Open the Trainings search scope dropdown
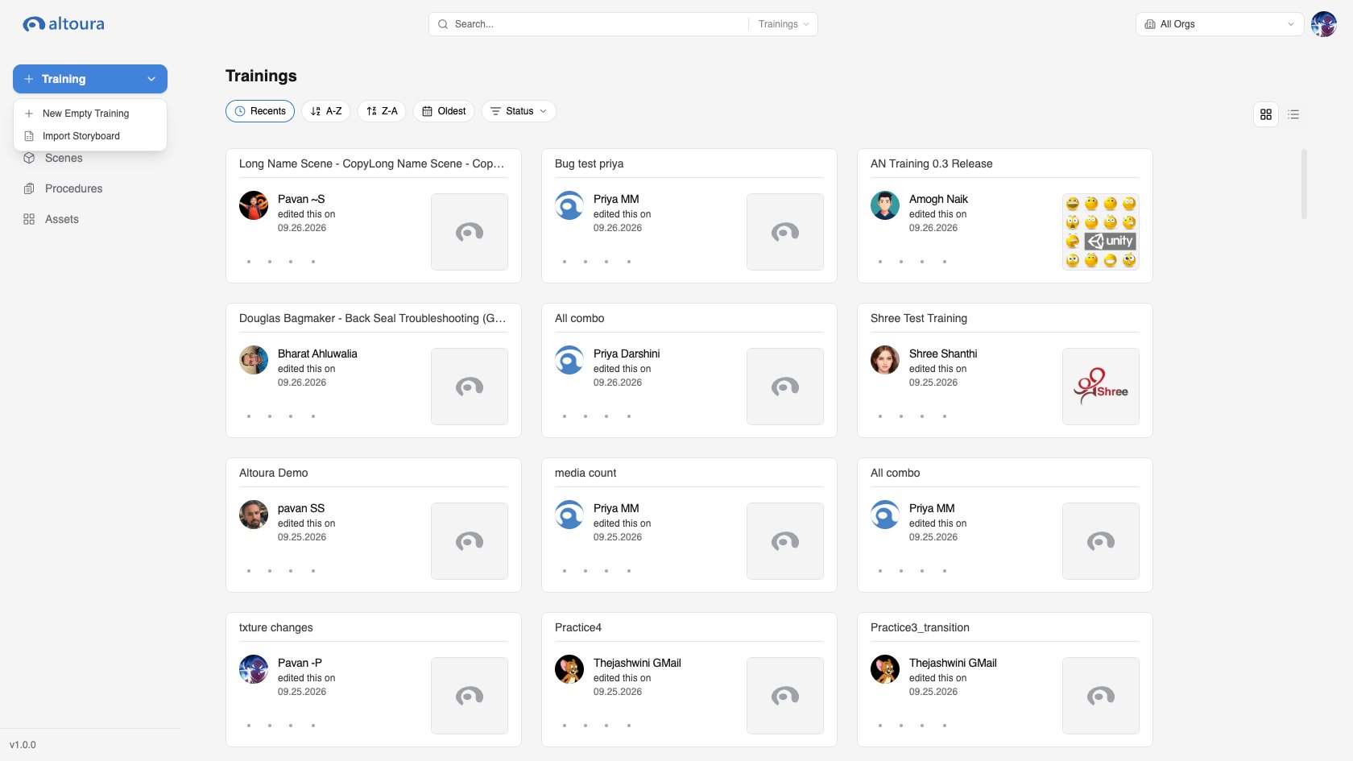Screen dimensions: 1353x761 click(783, 24)
